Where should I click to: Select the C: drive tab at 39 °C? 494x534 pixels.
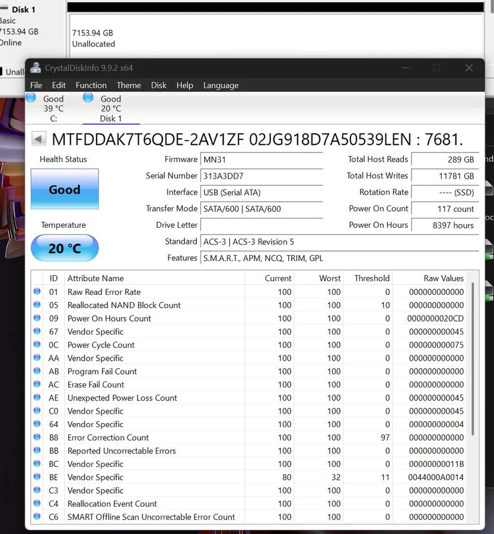tap(53, 109)
